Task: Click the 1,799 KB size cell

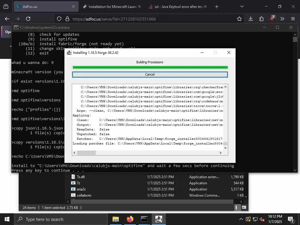Action: click(237, 177)
